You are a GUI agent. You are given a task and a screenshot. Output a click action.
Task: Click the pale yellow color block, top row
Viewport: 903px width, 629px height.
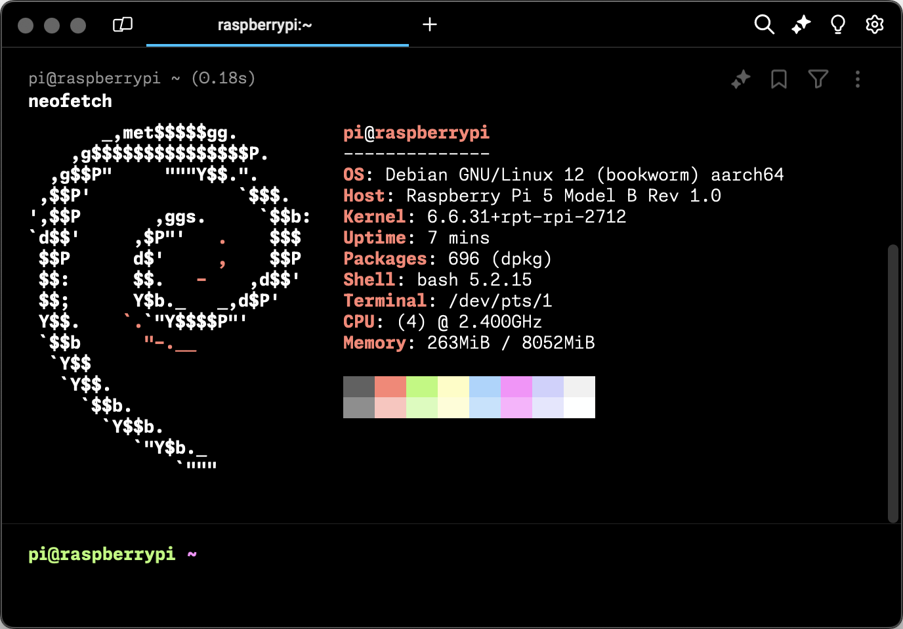[x=453, y=387]
